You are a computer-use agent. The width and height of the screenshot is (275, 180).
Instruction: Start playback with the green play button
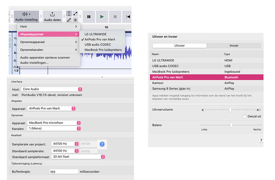(x=102, y=17)
